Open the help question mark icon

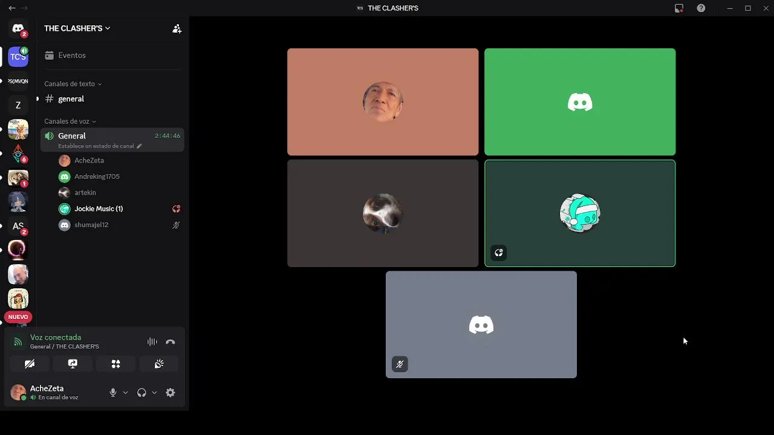701,8
